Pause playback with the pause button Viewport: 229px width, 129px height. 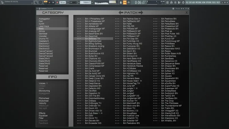pyautogui.click(x=49, y=3)
